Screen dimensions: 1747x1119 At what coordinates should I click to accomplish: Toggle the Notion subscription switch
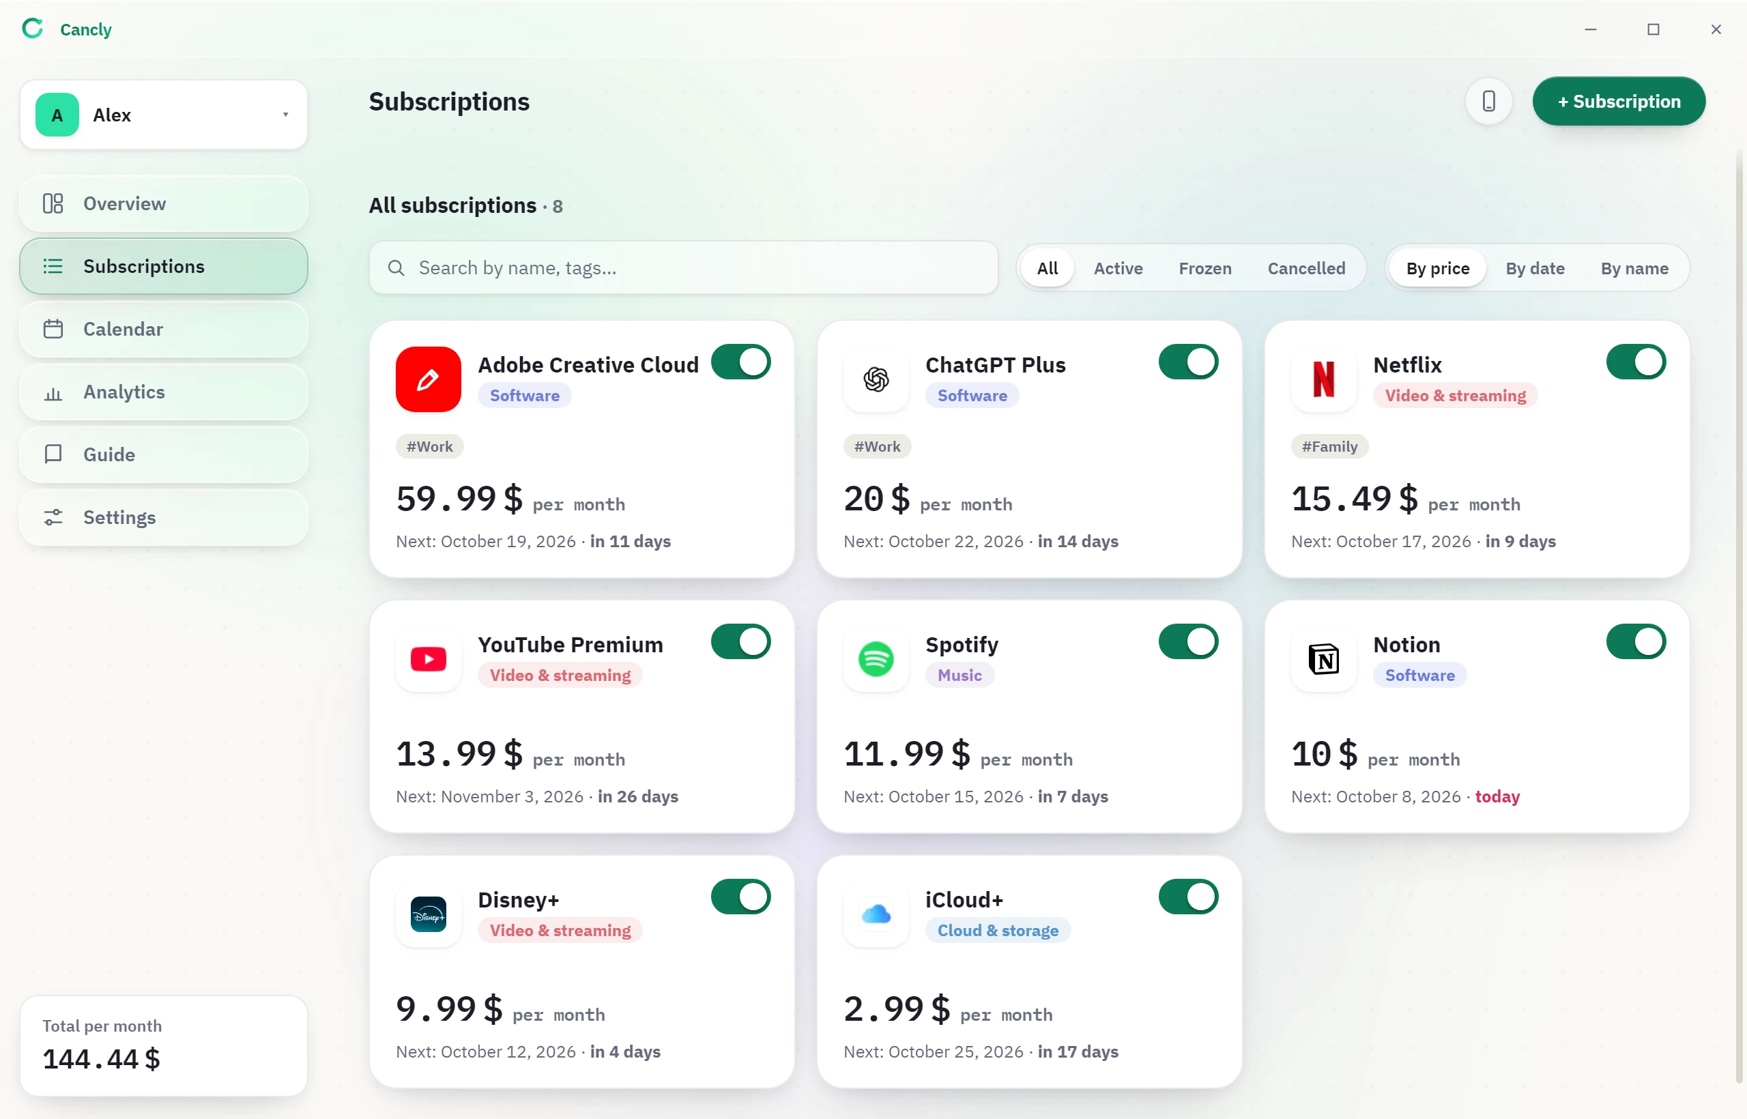tap(1636, 641)
